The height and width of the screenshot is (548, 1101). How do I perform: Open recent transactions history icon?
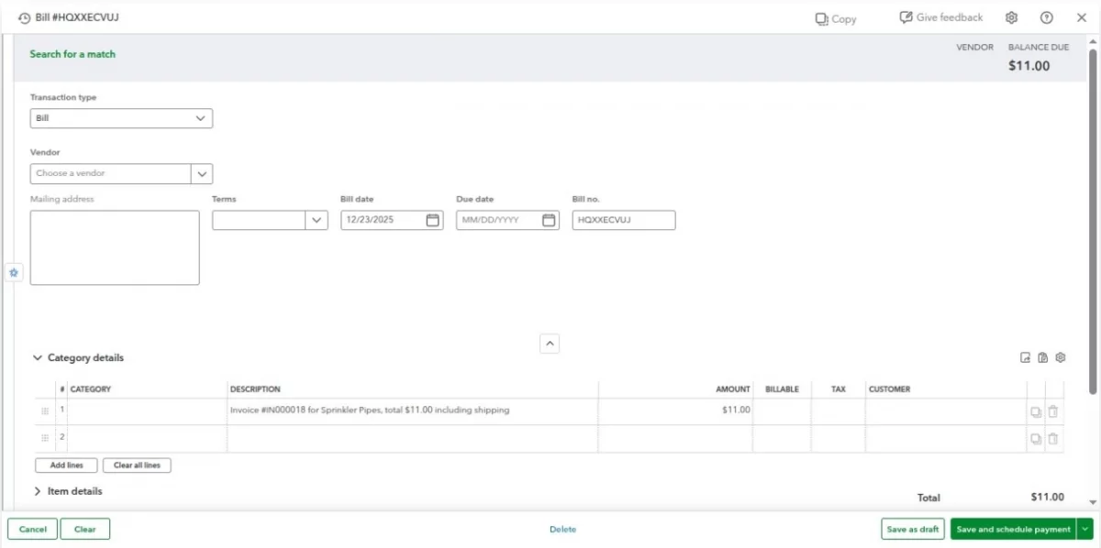tap(24, 17)
